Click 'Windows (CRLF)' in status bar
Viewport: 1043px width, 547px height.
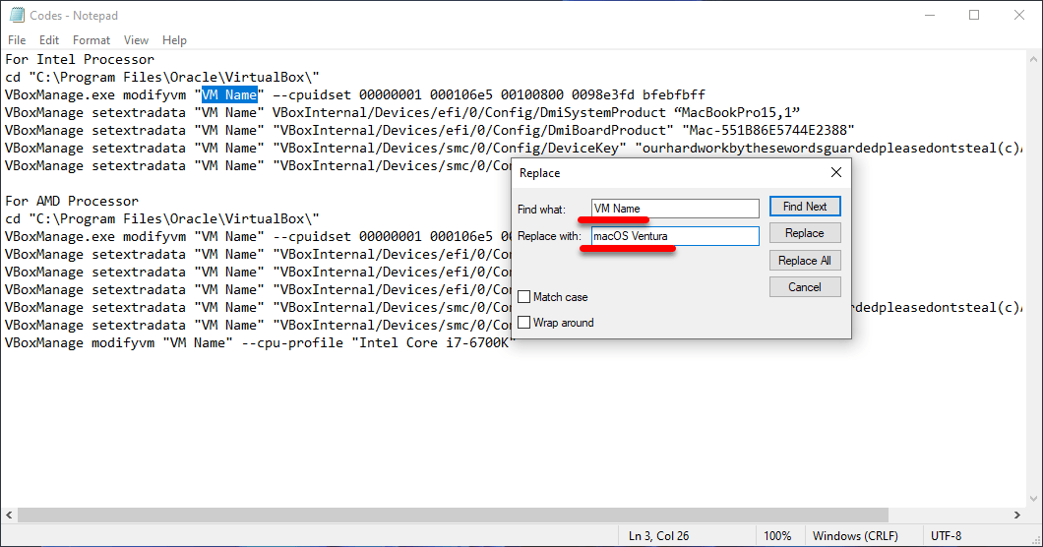(855, 536)
